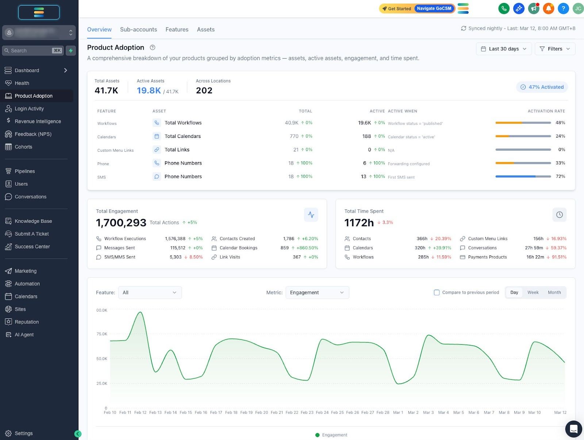Click the 47% Activated badge
This screenshot has height=440, width=584.
click(542, 87)
